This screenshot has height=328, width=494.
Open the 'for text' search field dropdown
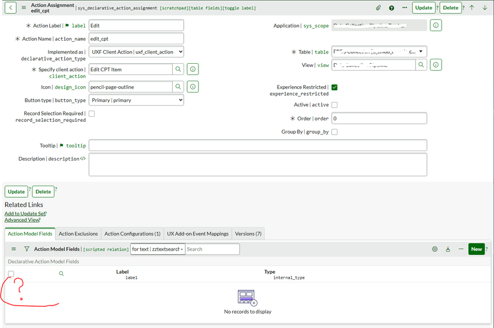tap(158, 249)
